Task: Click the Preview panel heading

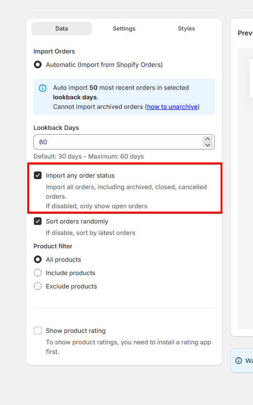Action: click(x=245, y=33)
